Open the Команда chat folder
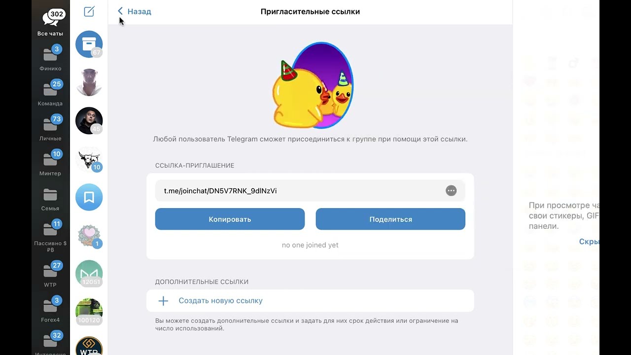Viewport: 631px width, 355px height. tap(50, 93)
